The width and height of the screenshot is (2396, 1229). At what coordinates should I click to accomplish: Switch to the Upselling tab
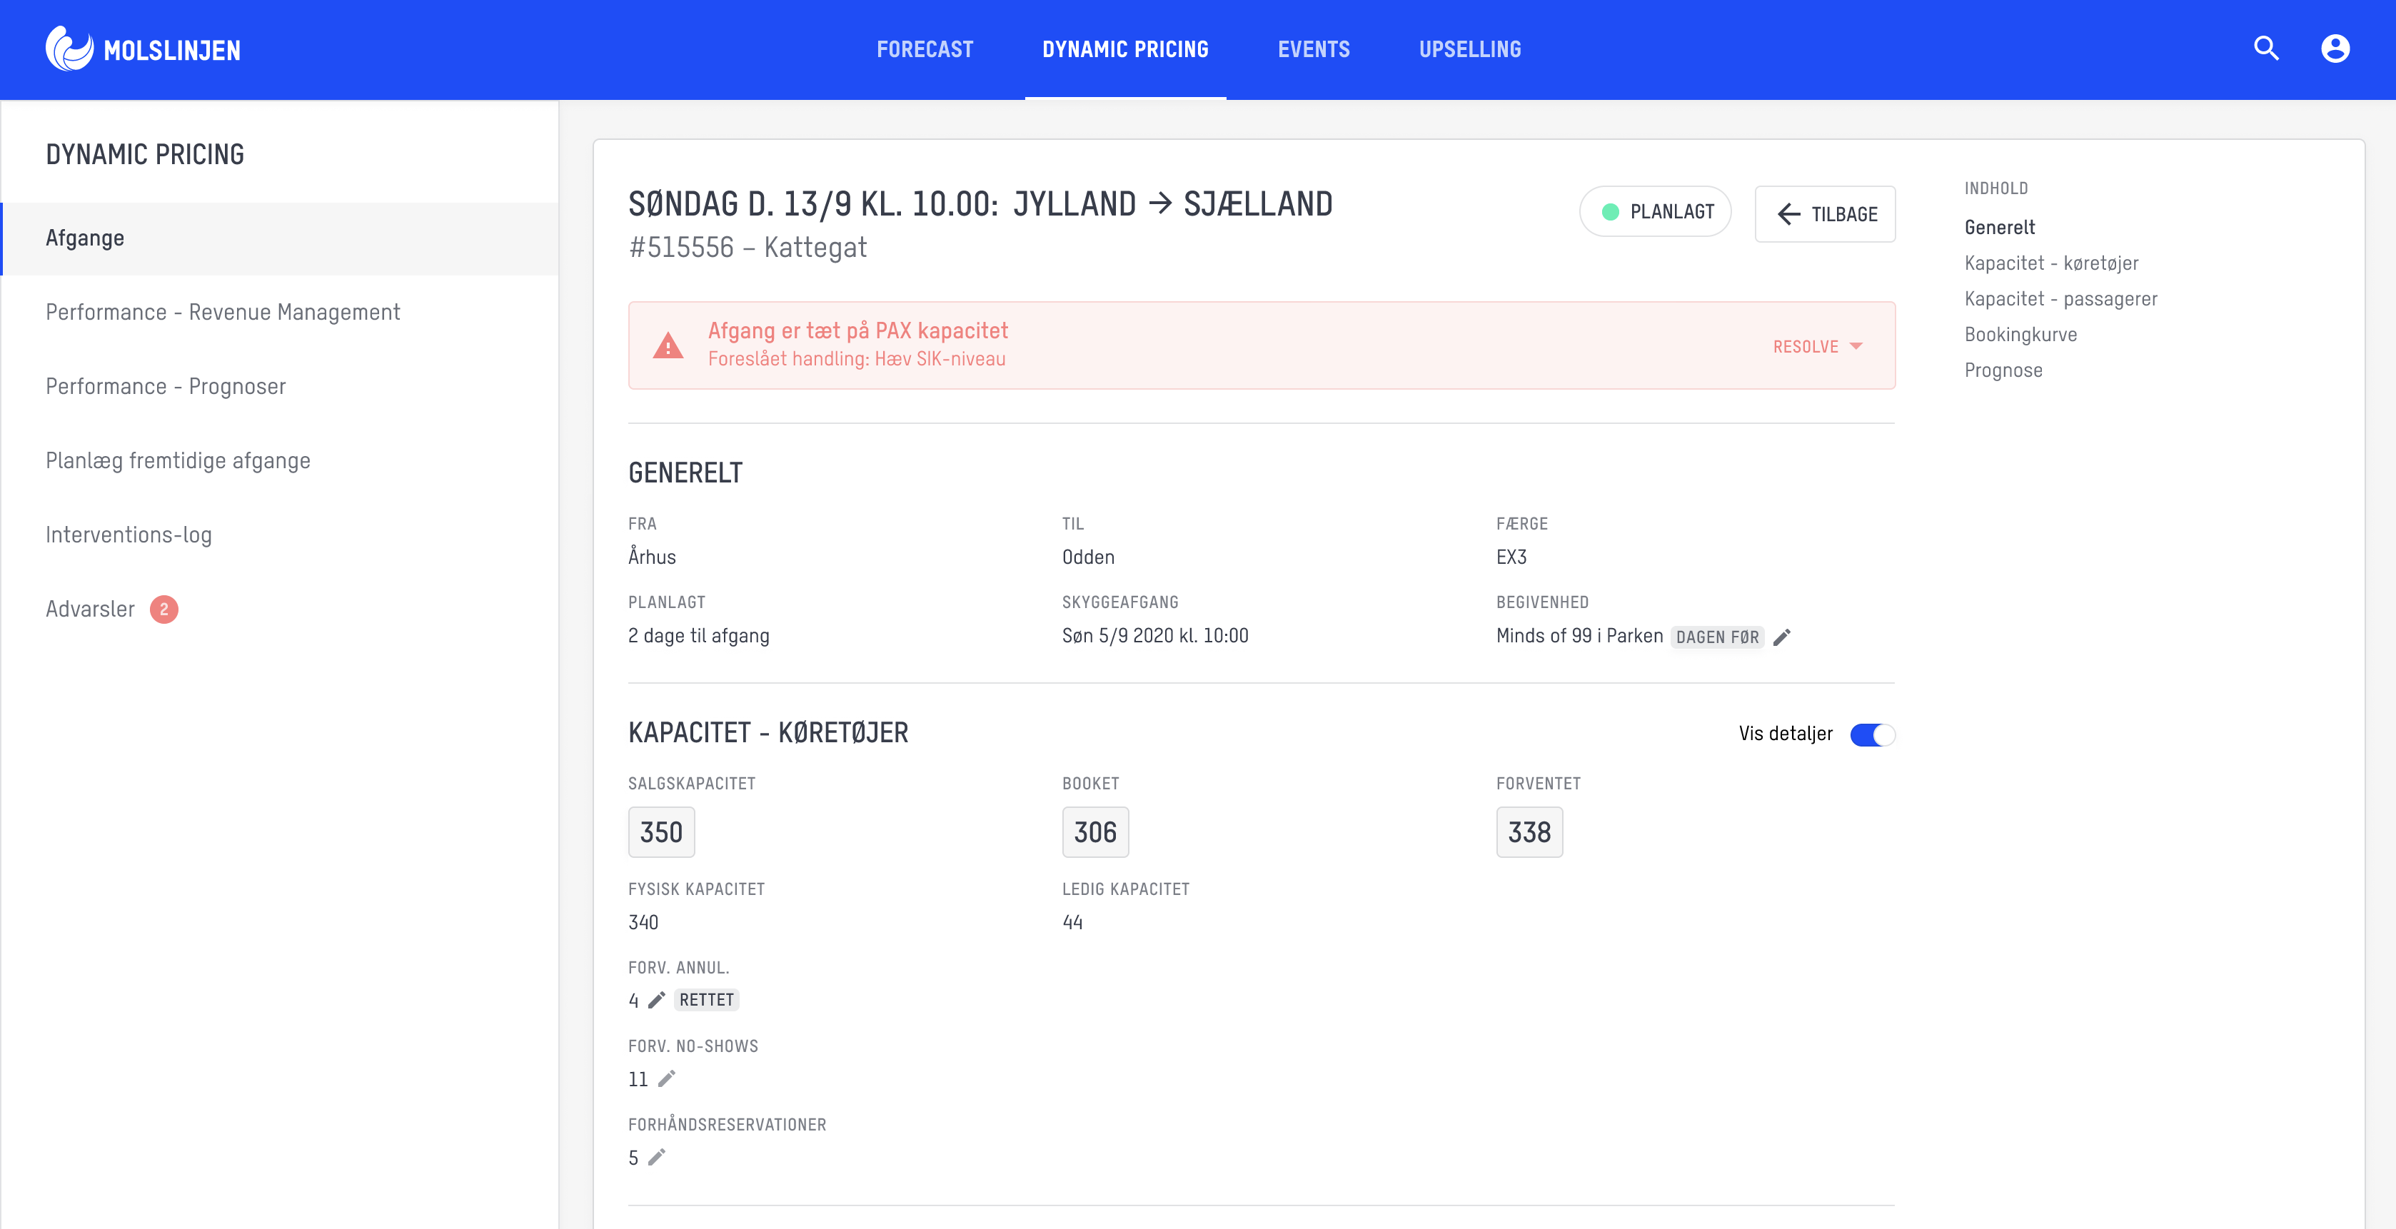point(1469,49)
